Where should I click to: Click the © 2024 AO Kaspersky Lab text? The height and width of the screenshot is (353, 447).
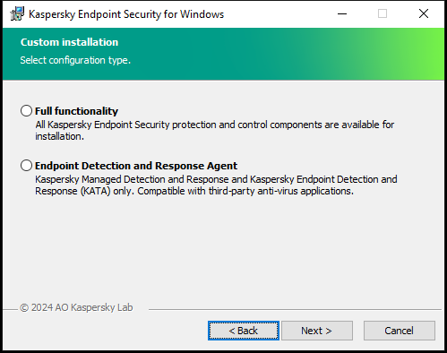point(76,307)
